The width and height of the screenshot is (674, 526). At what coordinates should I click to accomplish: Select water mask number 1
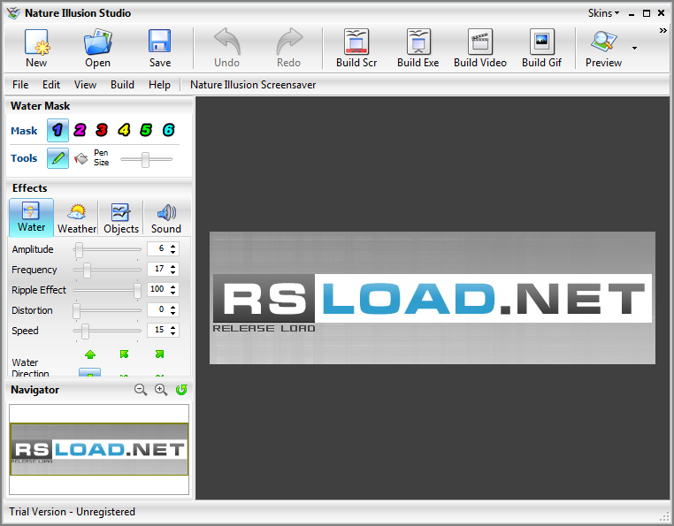point(57,130)
